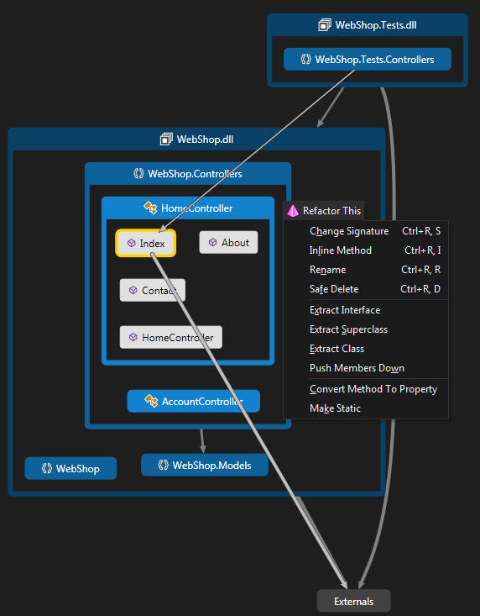Select the highlighted Index method node
Screen dimensions: 480x616
pyautogui.click(x=145, y=243)
